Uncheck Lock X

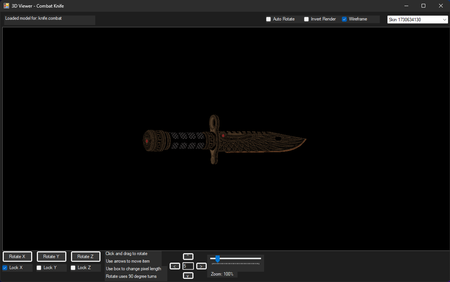pyautogui.click(x=5, y=267)
